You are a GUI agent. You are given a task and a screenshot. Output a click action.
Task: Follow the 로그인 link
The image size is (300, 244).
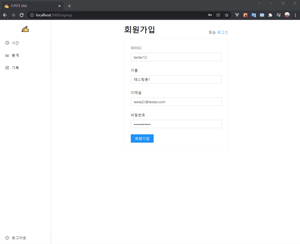coord(223,32)
